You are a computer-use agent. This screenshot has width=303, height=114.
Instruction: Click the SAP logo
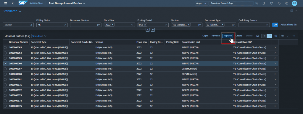click(23, 3)
